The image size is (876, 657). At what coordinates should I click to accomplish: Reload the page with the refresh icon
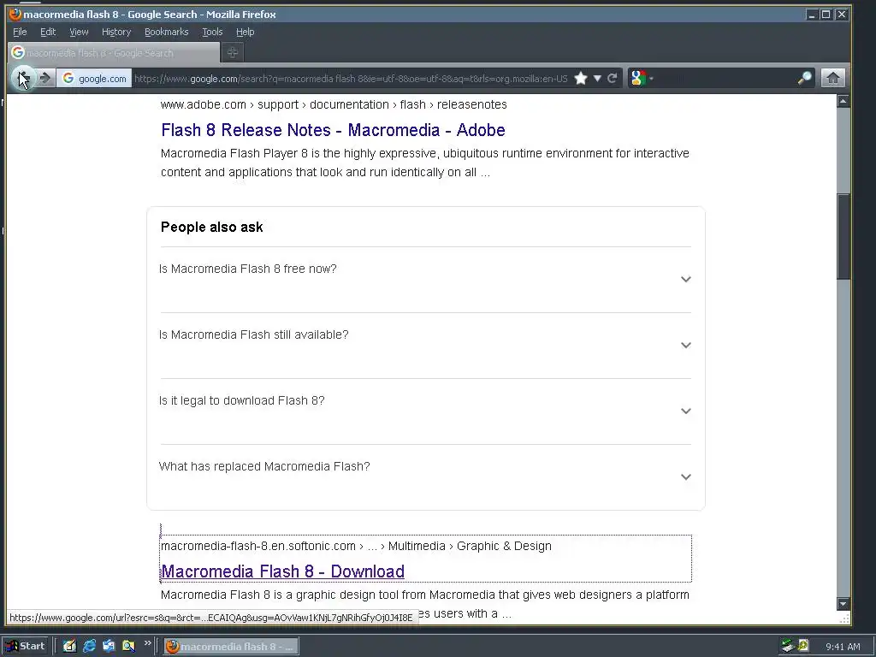[613, 78]
